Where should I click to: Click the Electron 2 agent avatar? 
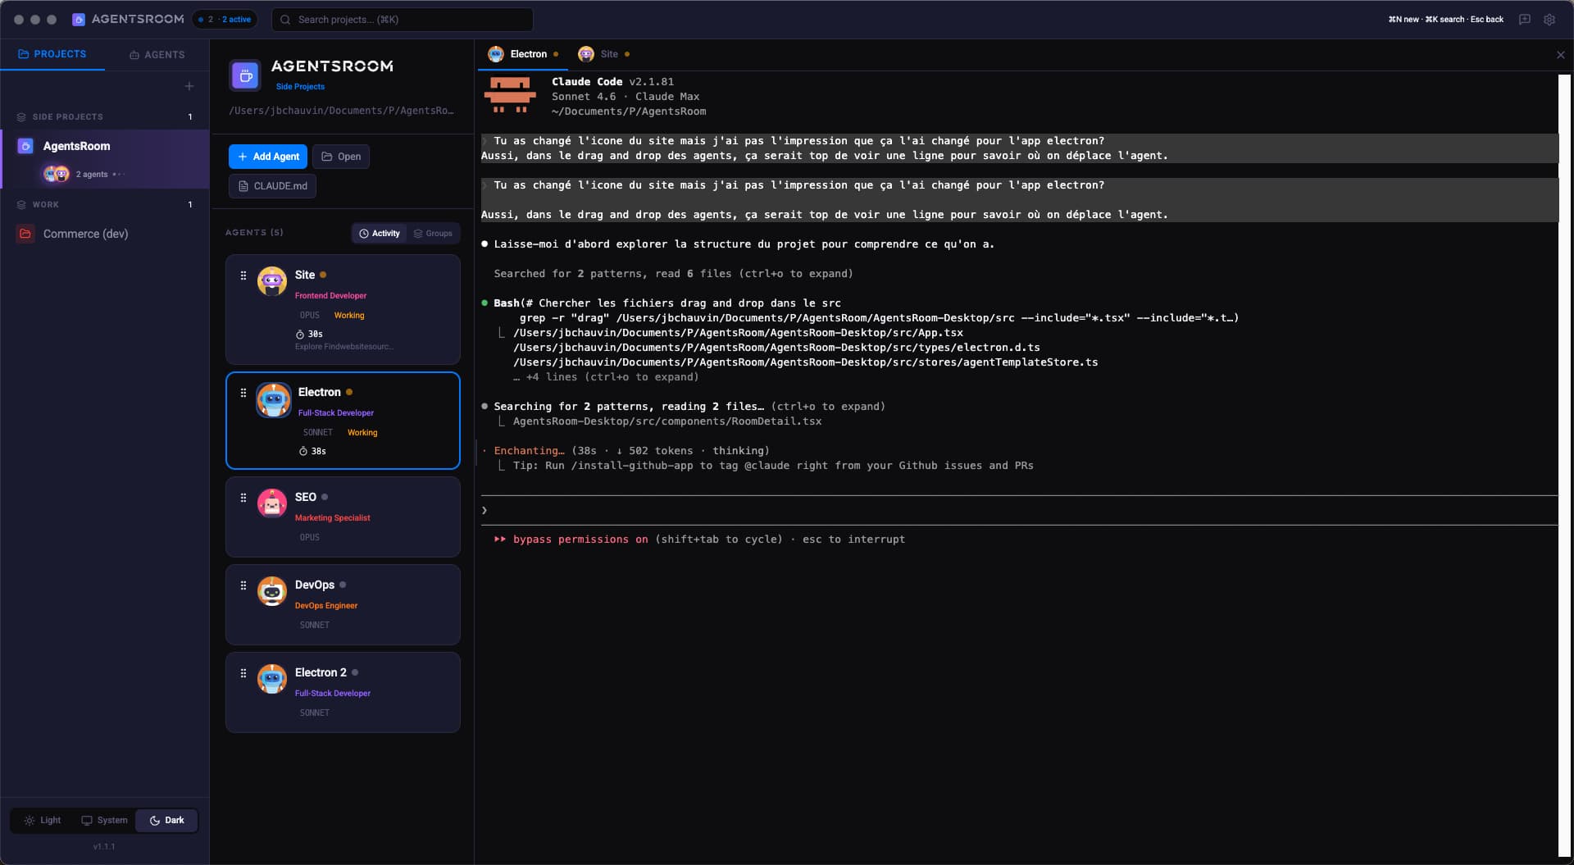[x=272, y=678]
